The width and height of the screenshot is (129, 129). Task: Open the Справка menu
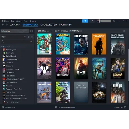tap(33, 21)
